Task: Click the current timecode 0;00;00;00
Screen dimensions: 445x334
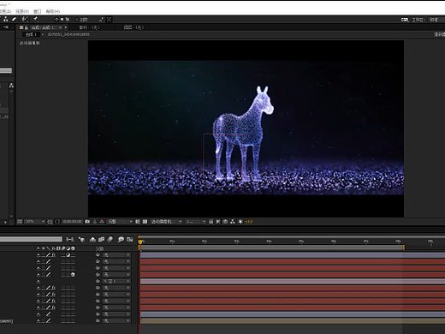Action: coord(73,222)
